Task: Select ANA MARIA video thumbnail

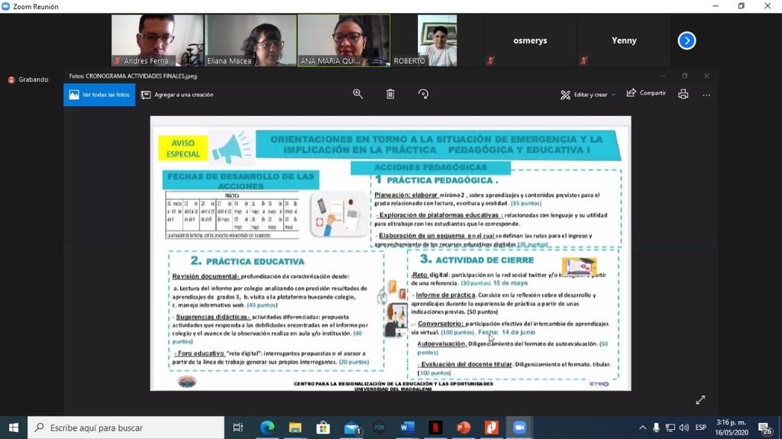Action: tap(344, 40)
